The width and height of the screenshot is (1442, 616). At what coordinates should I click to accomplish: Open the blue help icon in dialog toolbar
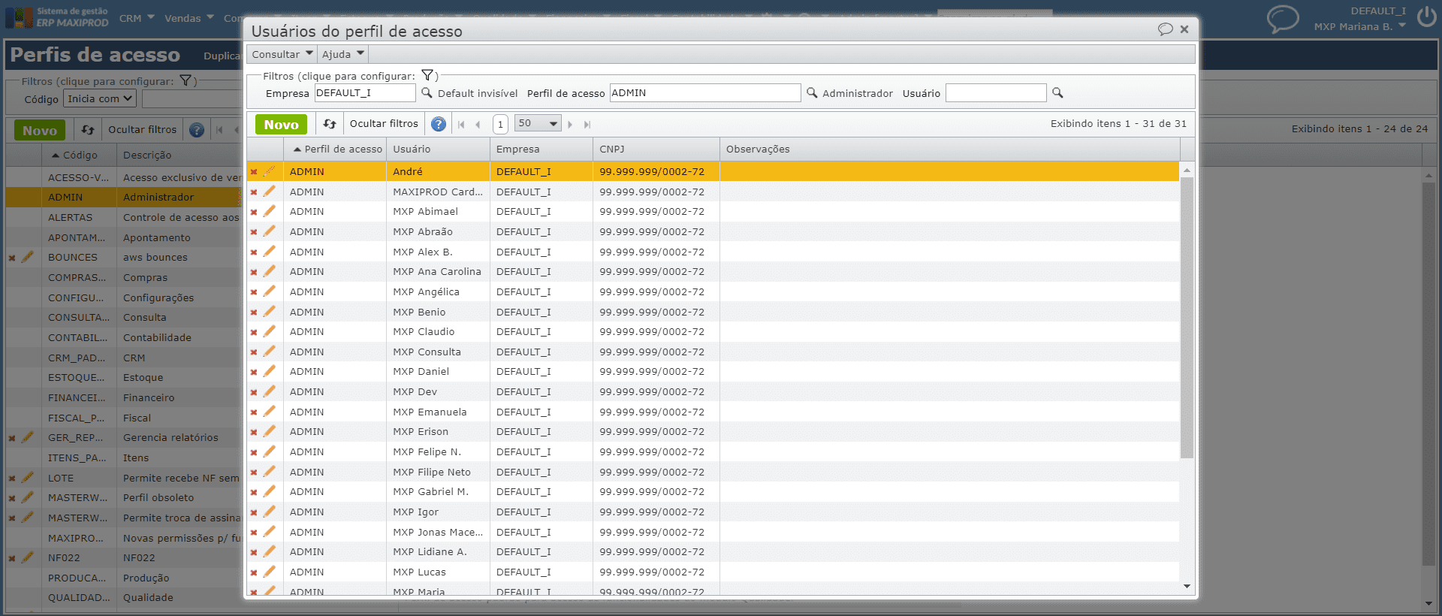tap(439, 124)
